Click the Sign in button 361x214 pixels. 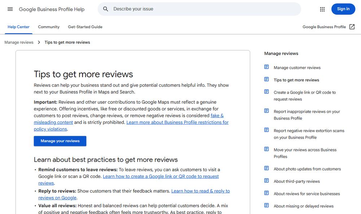point(343,9)
